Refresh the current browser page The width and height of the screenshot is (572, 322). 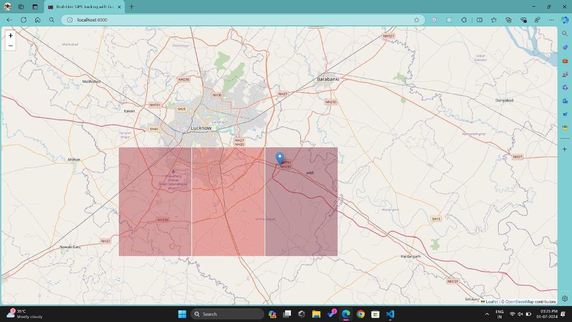coord(23,20)
